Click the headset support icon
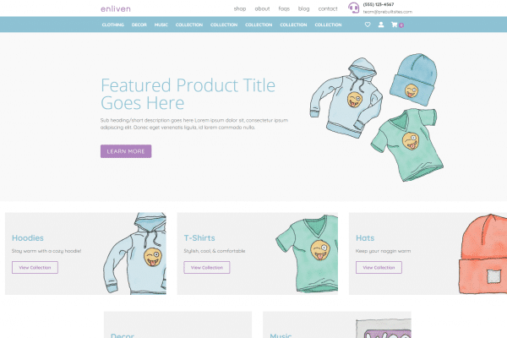 click(353, 8)
